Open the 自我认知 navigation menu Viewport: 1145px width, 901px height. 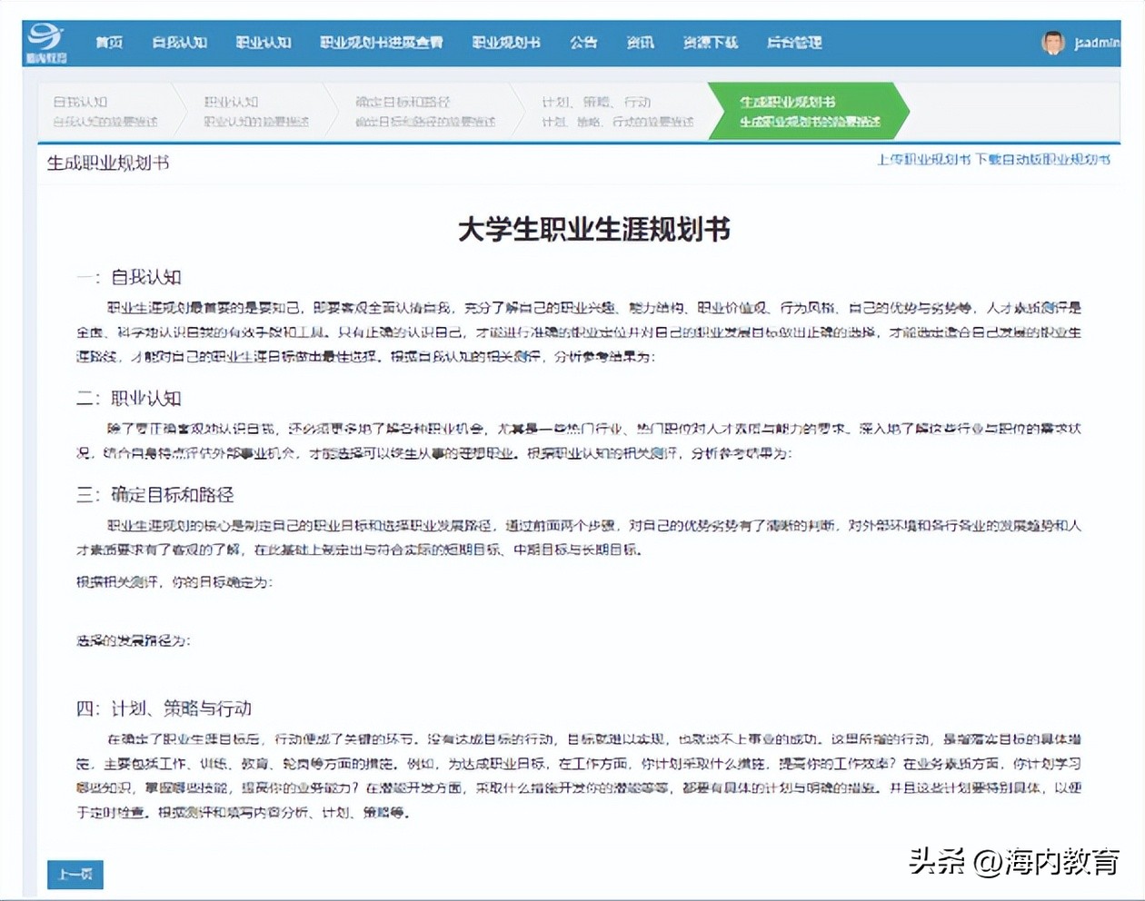(179, 42)
